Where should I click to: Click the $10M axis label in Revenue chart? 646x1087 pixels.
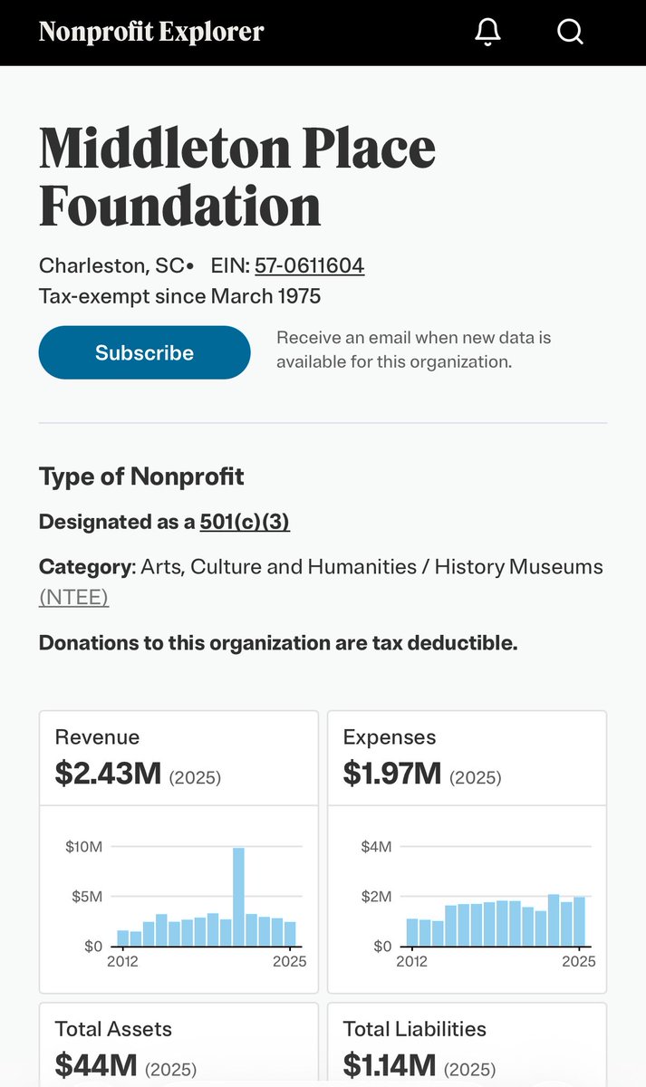(x=83, y=847)
